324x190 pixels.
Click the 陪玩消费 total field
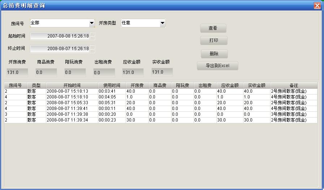point(75,72)
